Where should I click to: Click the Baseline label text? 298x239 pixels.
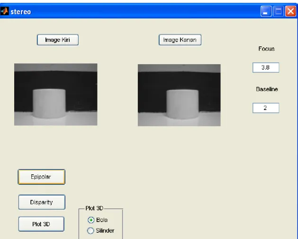pos(267,89)
